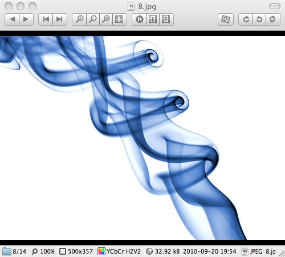Click the blue smoke image
The image size is (285, 257).
pos(142,138)
